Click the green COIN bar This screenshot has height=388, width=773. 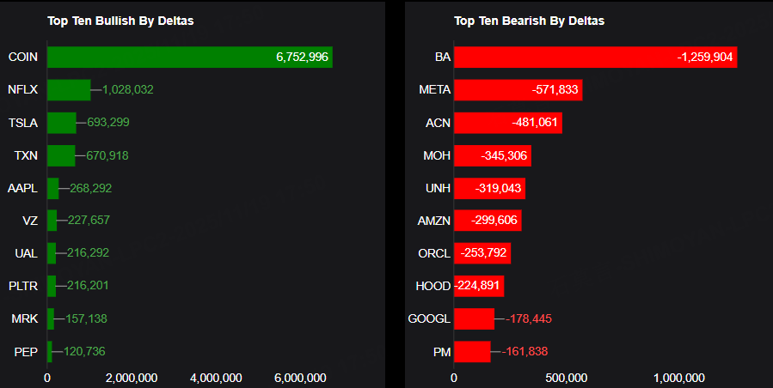click(x=189, y=57)
